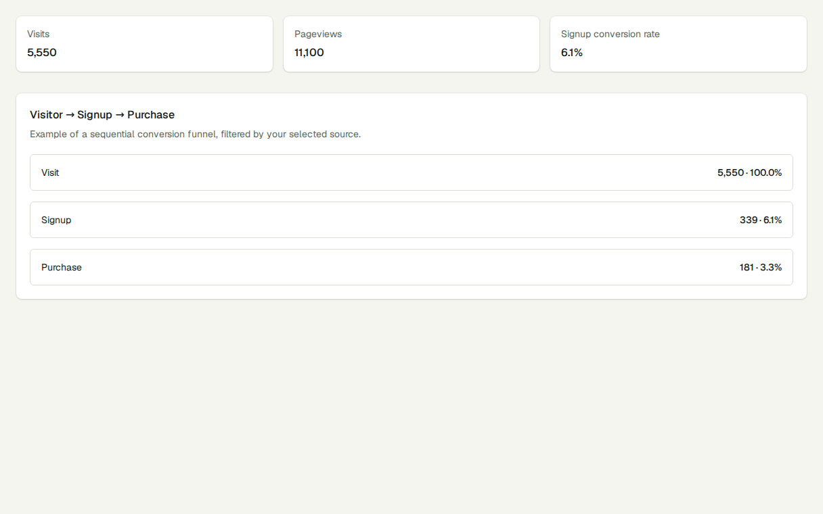
Task: Click the "Visits" card label
Action: [x=39, y=34]
